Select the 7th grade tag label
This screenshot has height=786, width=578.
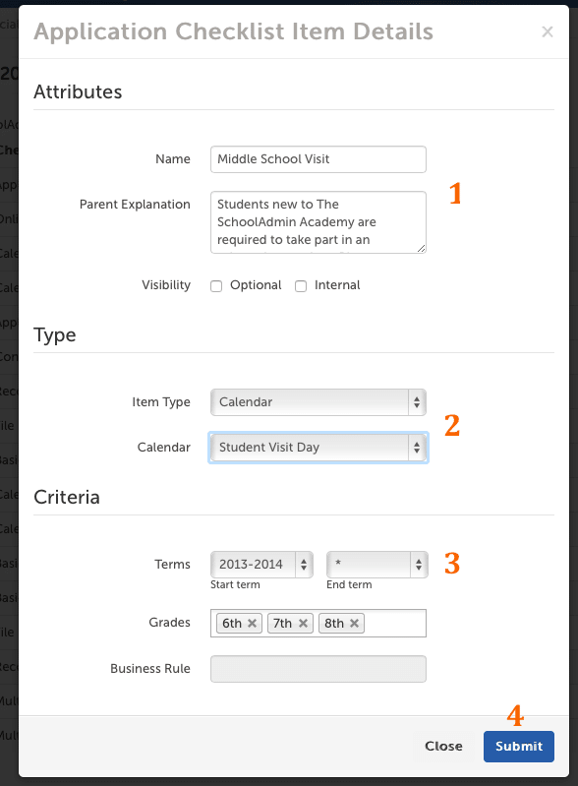(x=282, y=623)
